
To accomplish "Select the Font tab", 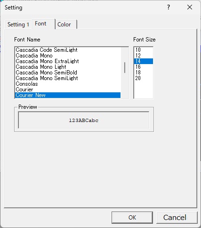I will pos(43,24).
